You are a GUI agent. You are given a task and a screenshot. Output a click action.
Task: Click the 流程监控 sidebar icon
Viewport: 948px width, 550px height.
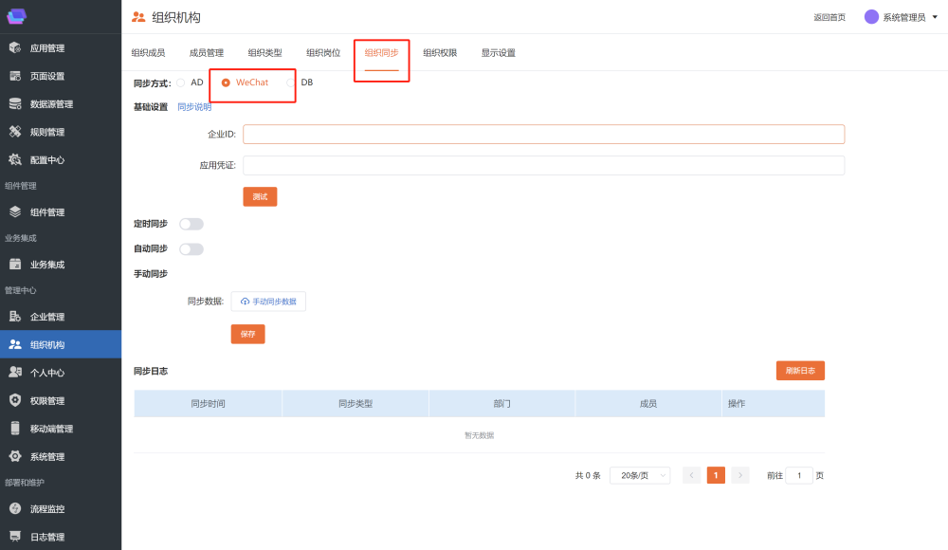(x=15, y=509)
